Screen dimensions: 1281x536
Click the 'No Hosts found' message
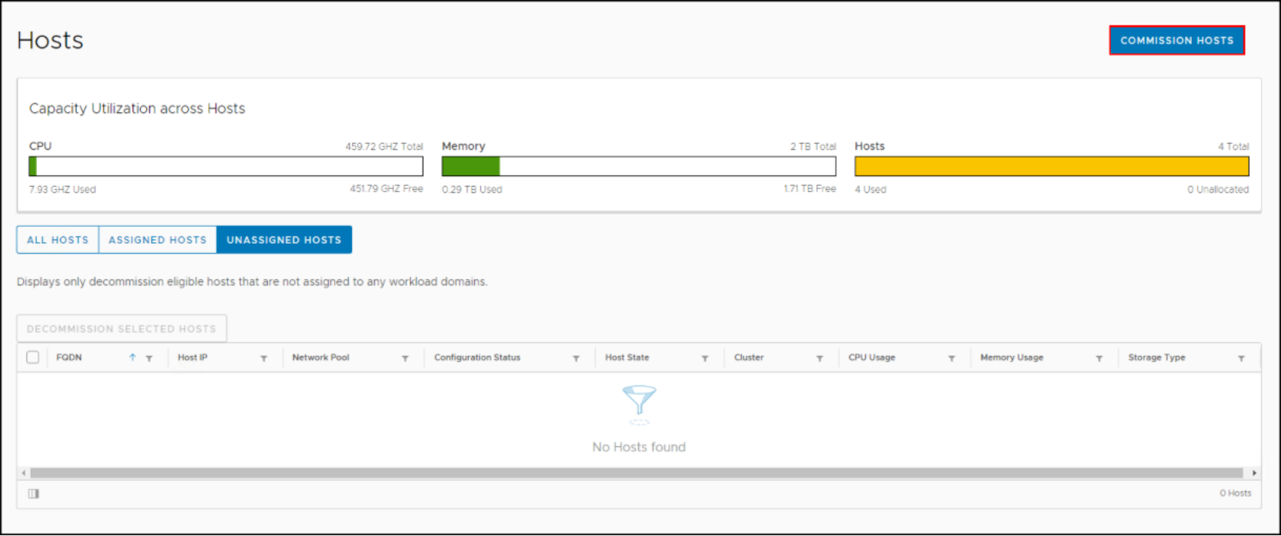639,447
